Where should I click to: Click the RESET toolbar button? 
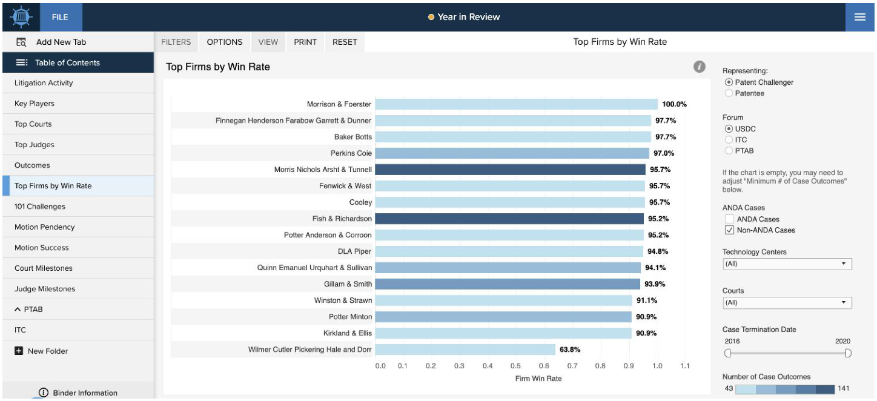pos(345,42)
